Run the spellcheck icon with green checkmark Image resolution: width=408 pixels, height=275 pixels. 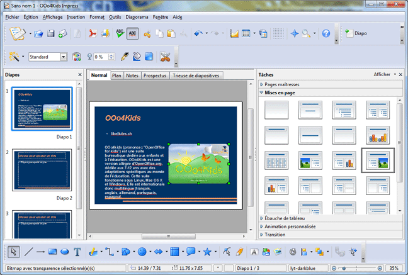[x=120, y=33]
